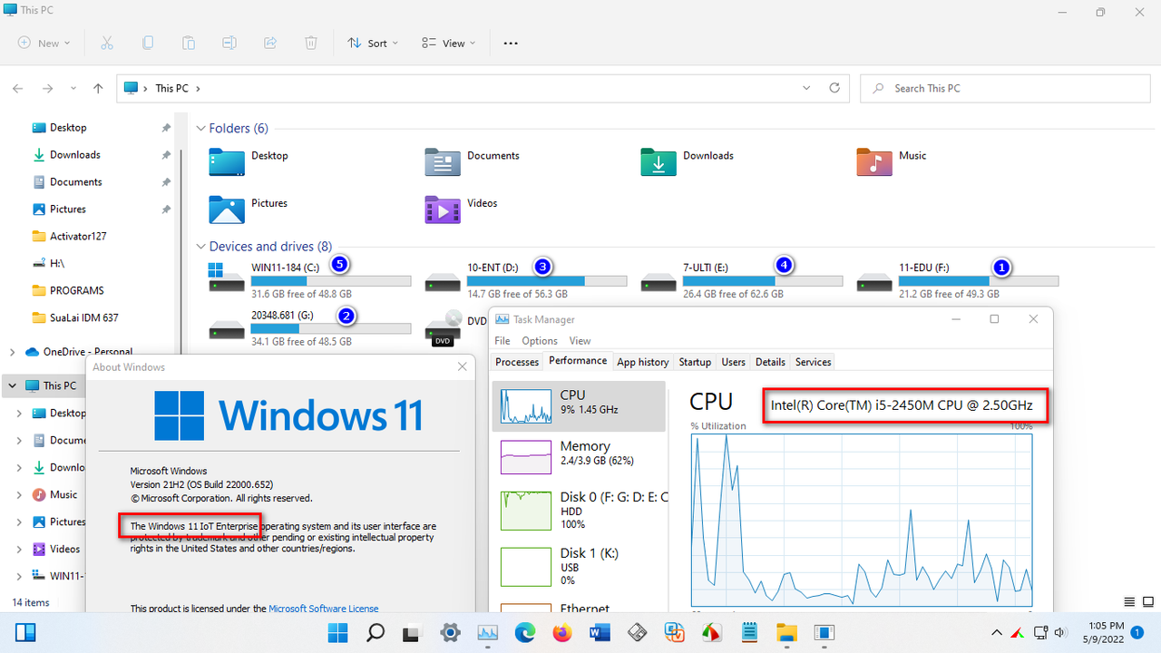Screen dimensions: 1161x653
Task: Open PROGRAMS folder in sidebar
Action: pyautogui.click(x=77, y=290)
